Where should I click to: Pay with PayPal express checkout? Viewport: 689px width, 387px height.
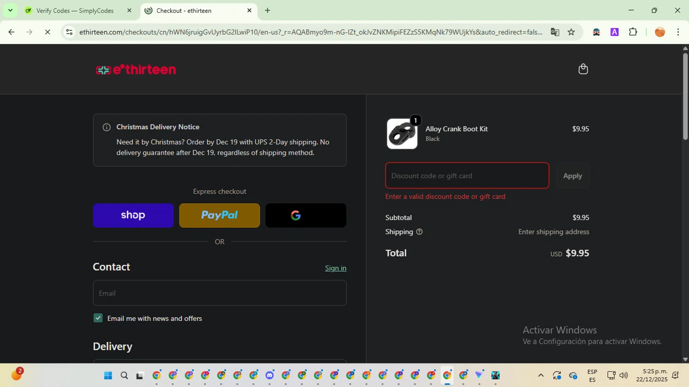(x=220, y=215)
